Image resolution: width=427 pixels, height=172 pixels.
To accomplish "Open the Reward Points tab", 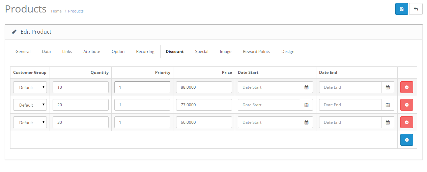I will (x=256, y=52).
